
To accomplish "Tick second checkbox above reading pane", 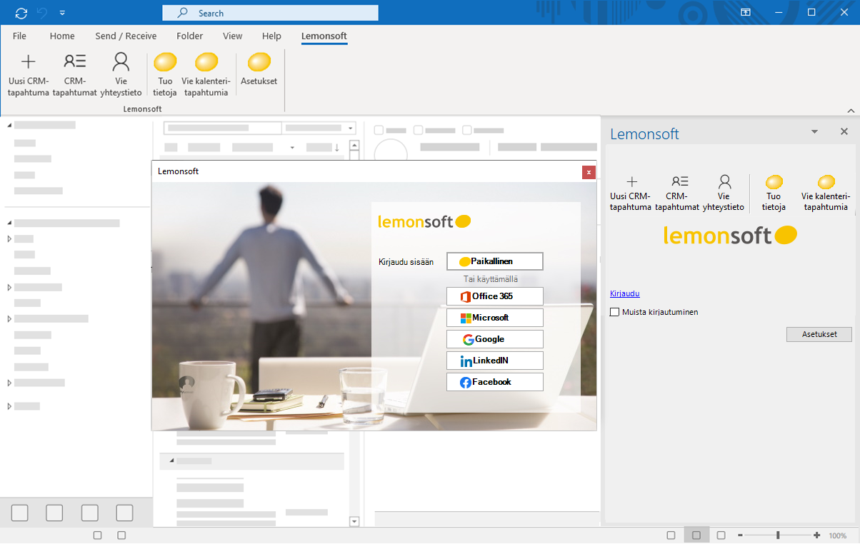I will [x=419, y=131].
